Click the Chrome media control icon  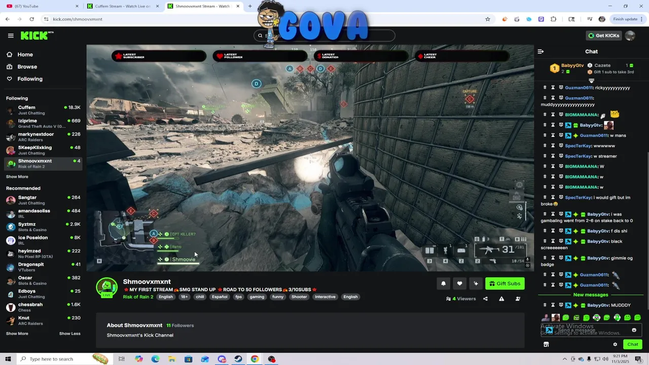tap(590, 19)
